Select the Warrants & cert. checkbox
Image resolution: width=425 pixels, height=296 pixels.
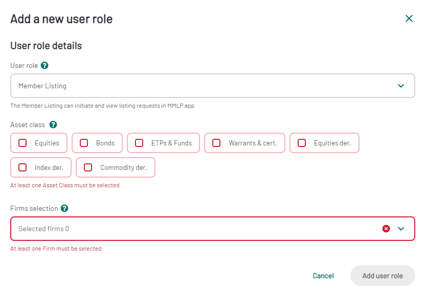pos(216,143)
